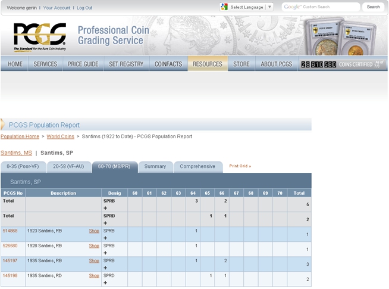Switch to Santims, MS link

(x=17, y=153)
